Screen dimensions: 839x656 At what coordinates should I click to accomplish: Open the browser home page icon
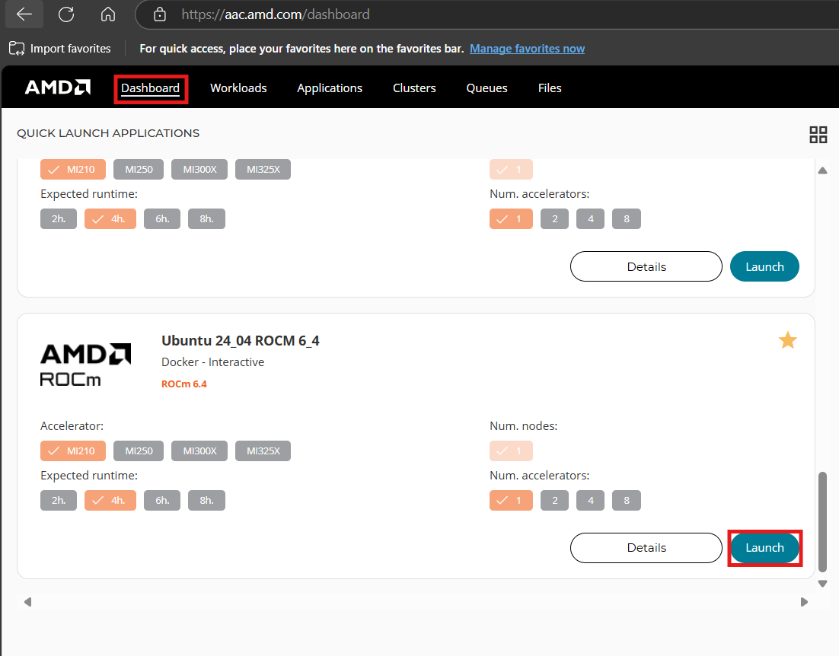pos(108,14)
